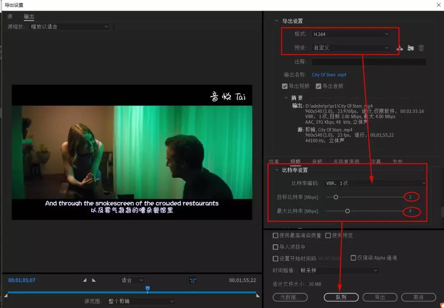Click the video preview frame
The width and height of the screenshot is (444, 308).
[132, 152]
